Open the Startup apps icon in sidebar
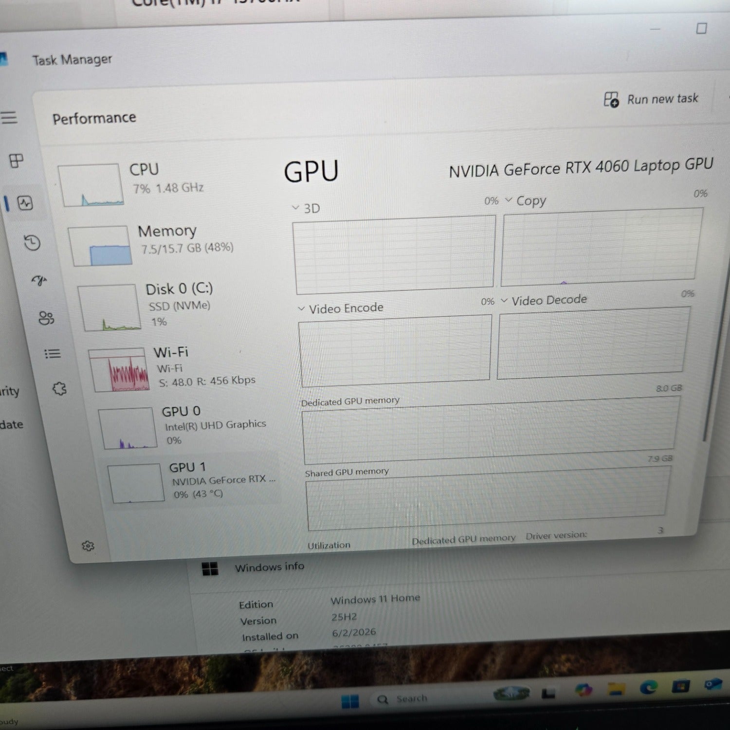730x730 pixels. [x=39, y=280]
